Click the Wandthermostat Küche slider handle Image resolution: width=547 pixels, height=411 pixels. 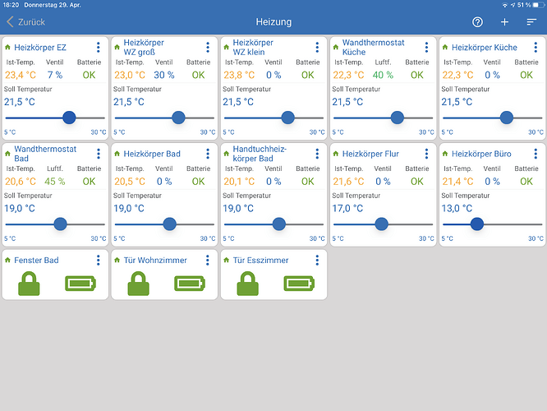pyautogui.click(x=397, y=118)
